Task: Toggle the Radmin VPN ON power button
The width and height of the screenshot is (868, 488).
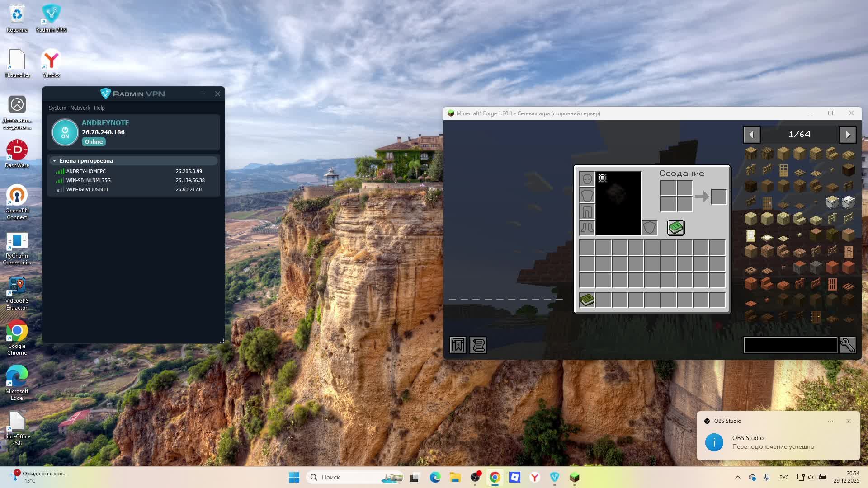Action: (65, 132)
